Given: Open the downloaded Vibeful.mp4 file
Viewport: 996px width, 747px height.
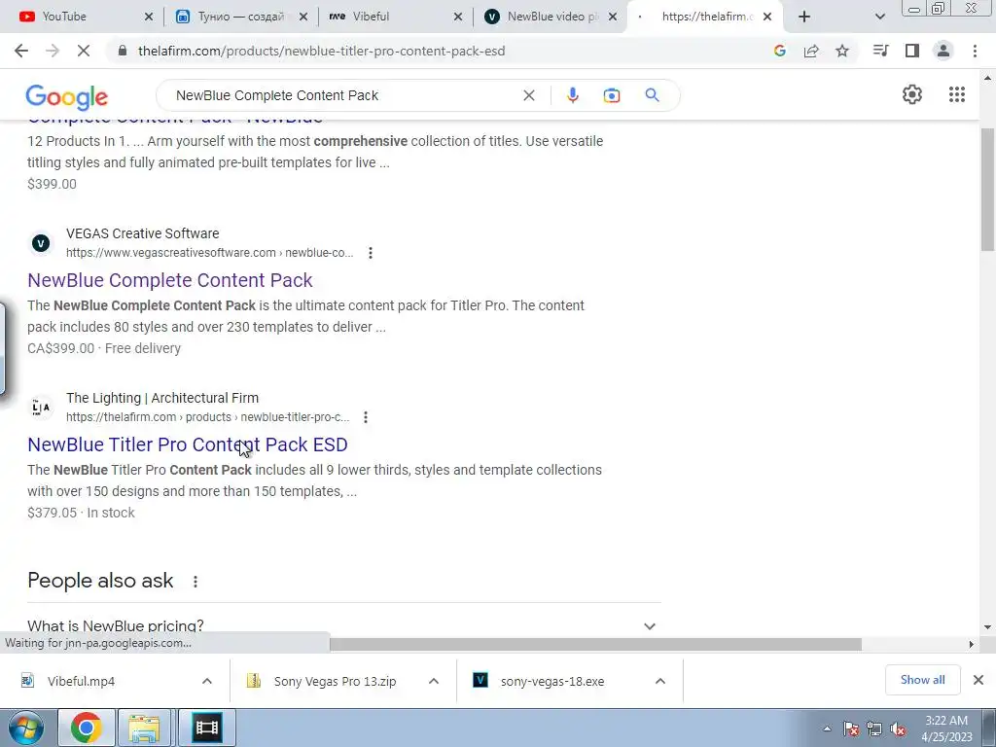Looking at the screenshot, I should click(81, 681).
